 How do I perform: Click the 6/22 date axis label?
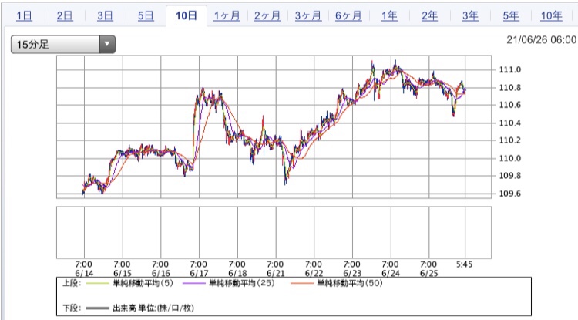314,274
